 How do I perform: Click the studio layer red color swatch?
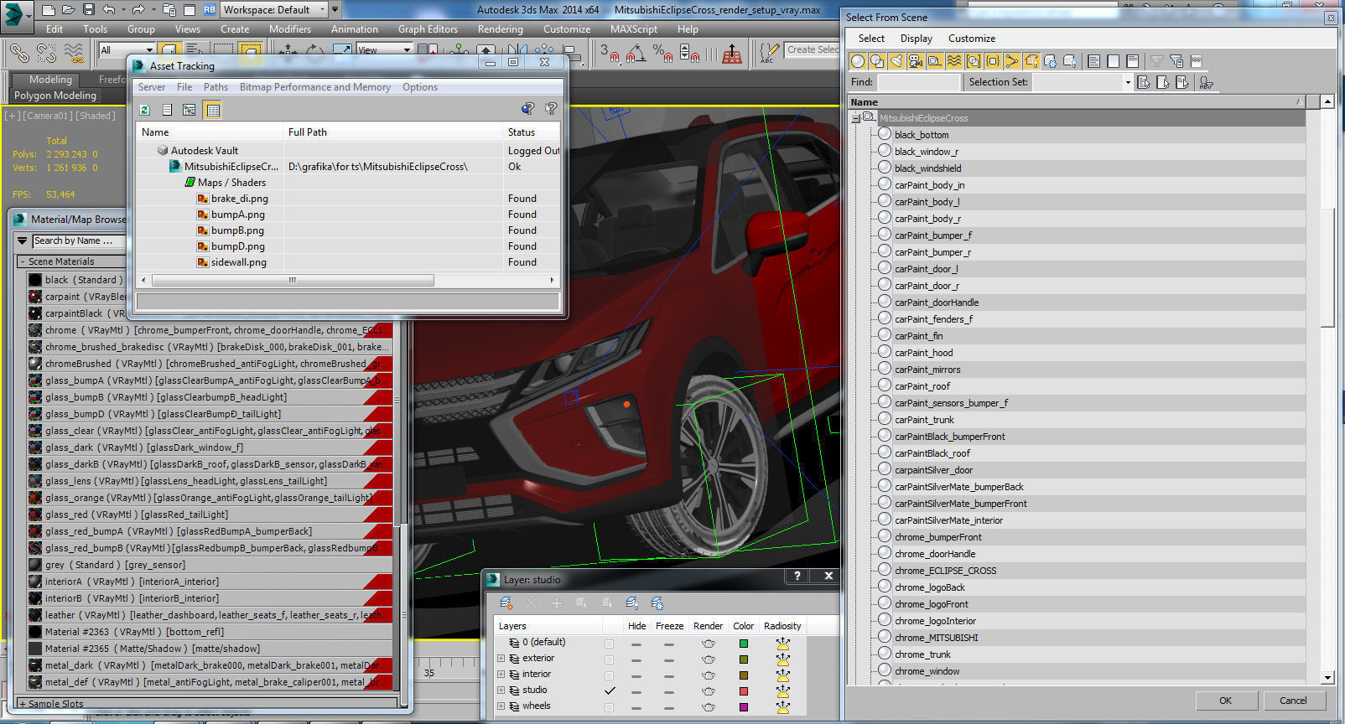point(743,690)
